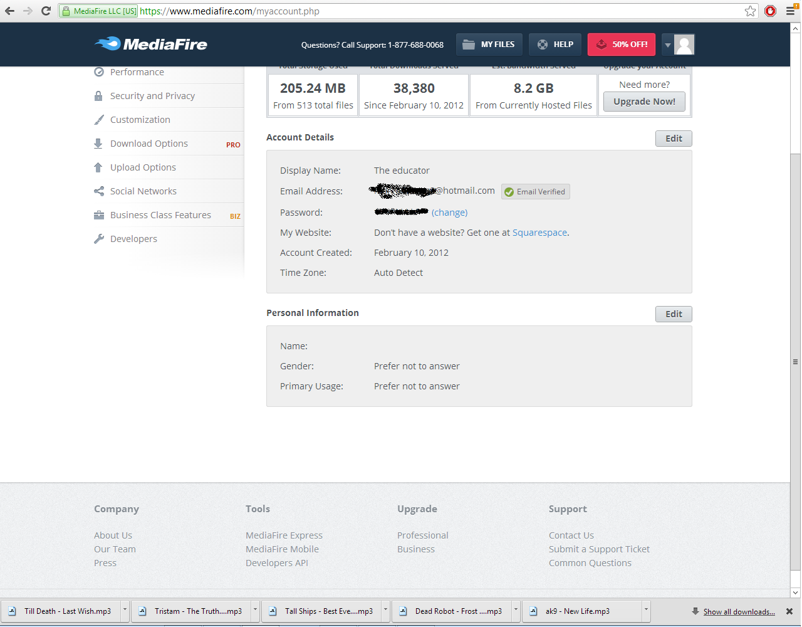This screenshot has height=627, width=802.
Task: Click the browser address bar URL
Action: tap(229, 11)
